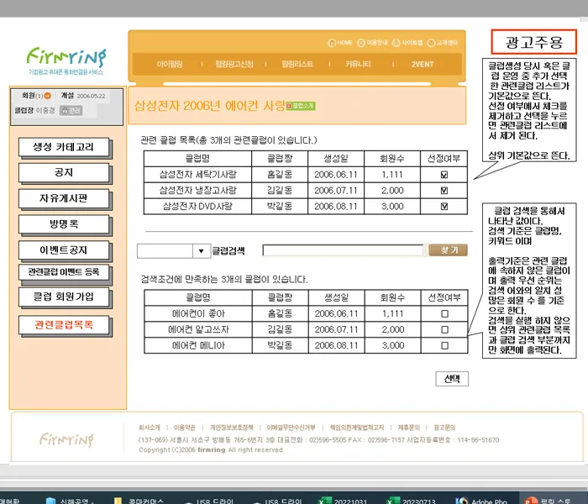Click the faded Firmring footer logo

point(66,439)
